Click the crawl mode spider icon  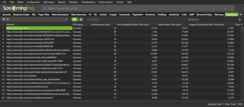[239, 8]
